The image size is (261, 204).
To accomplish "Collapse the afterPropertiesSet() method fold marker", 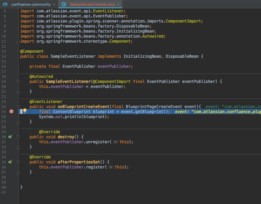I will click(18, 162).
